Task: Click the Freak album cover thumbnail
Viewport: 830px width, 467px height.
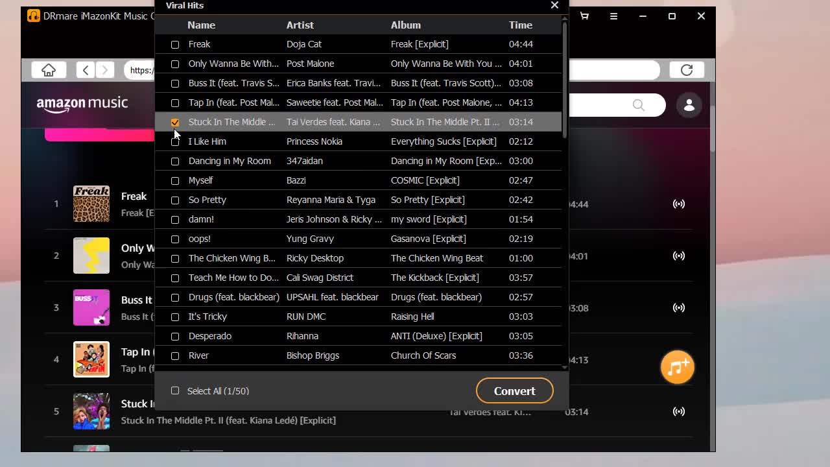Action: point(91,204)
